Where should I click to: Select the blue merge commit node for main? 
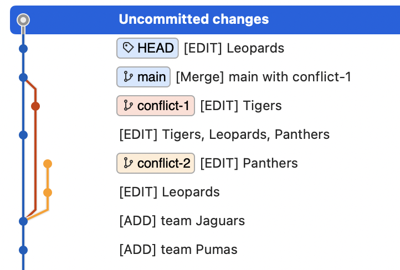tap(23, 77)
